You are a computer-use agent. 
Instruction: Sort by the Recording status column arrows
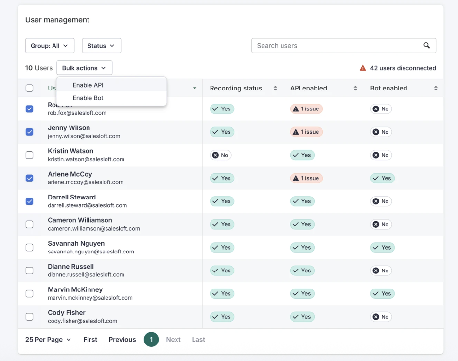click(x=275, y=88)
